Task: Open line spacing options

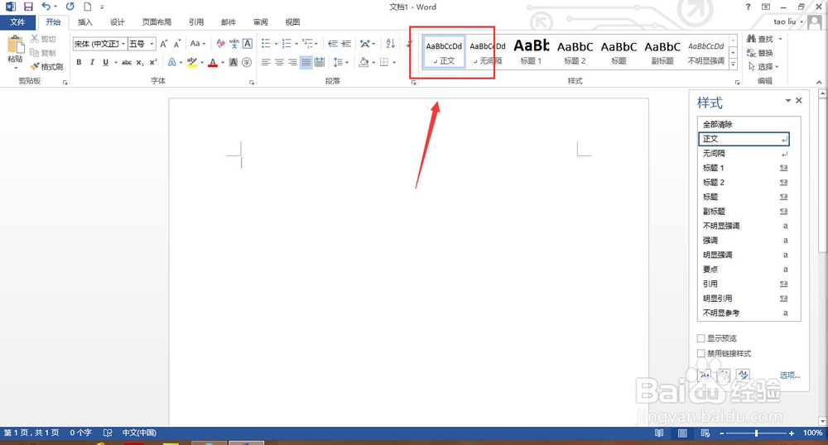Action: tap(340, 62)
